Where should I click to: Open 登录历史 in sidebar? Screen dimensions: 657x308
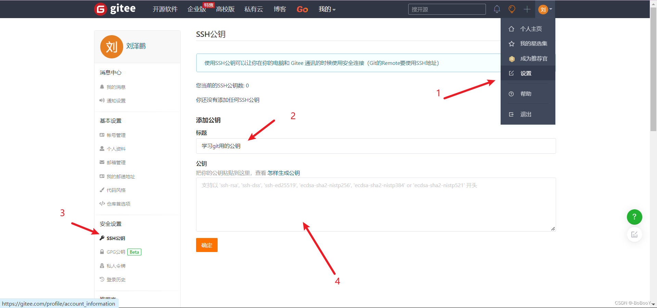pos(116,280)
